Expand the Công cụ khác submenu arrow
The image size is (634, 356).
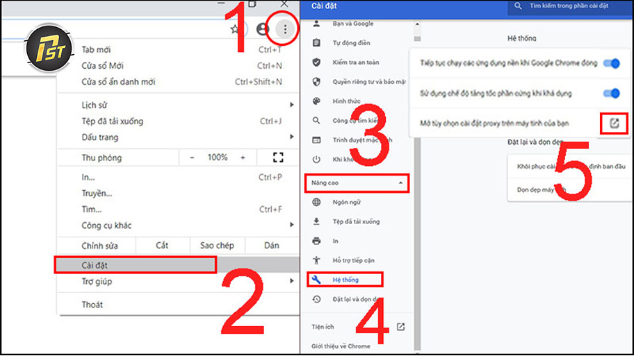291,225
